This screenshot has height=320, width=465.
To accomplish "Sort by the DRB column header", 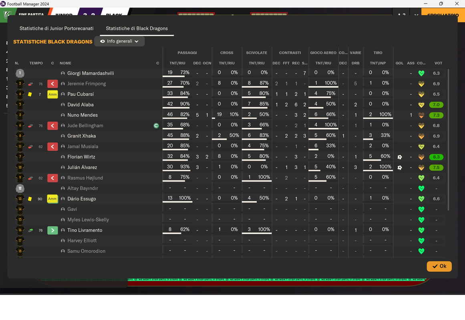I will (x=355, y=63).
